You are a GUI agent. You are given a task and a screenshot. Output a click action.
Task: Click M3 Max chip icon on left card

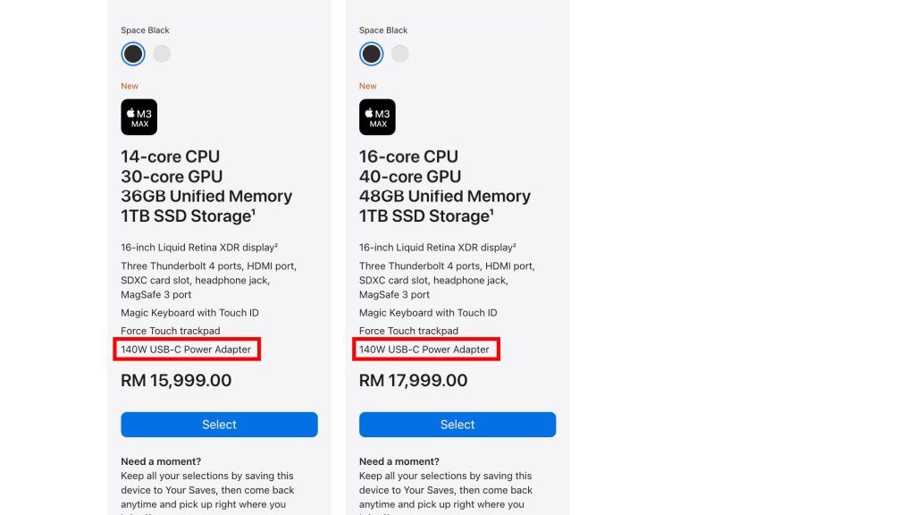click(139, 117)
